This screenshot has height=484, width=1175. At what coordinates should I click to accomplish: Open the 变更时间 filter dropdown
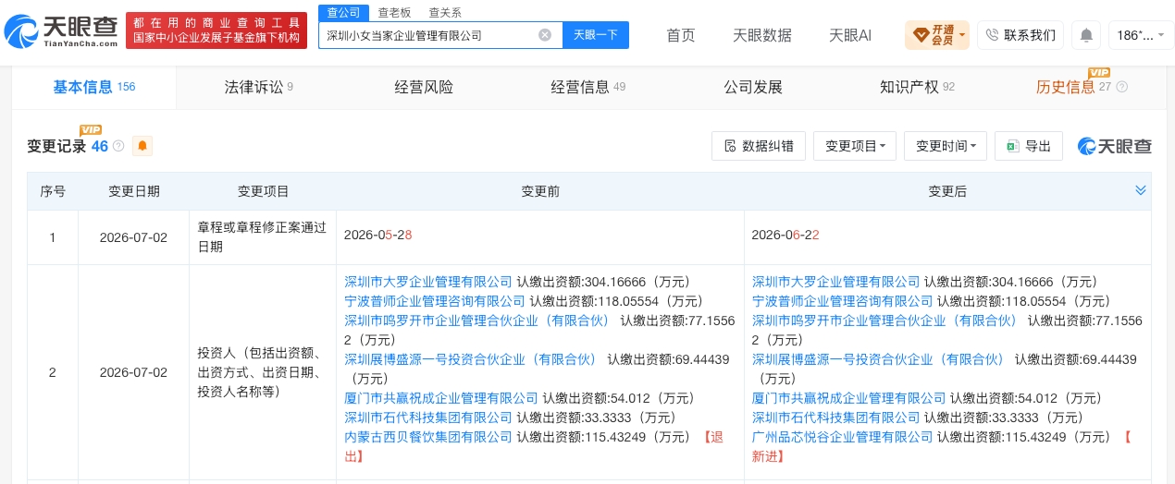[x=946, y=146]
